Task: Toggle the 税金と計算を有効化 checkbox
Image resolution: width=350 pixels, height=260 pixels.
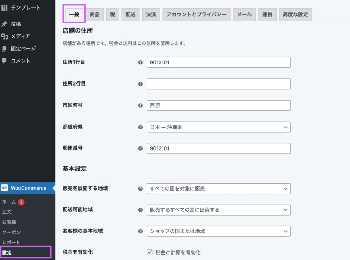Action: coord(150,252)
